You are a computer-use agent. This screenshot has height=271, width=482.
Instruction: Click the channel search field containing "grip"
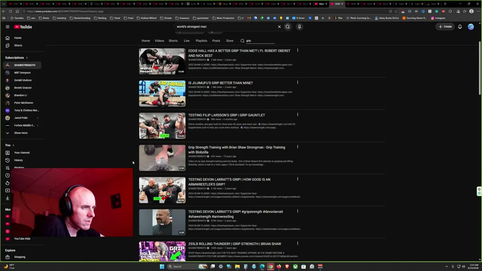(261, 41)
